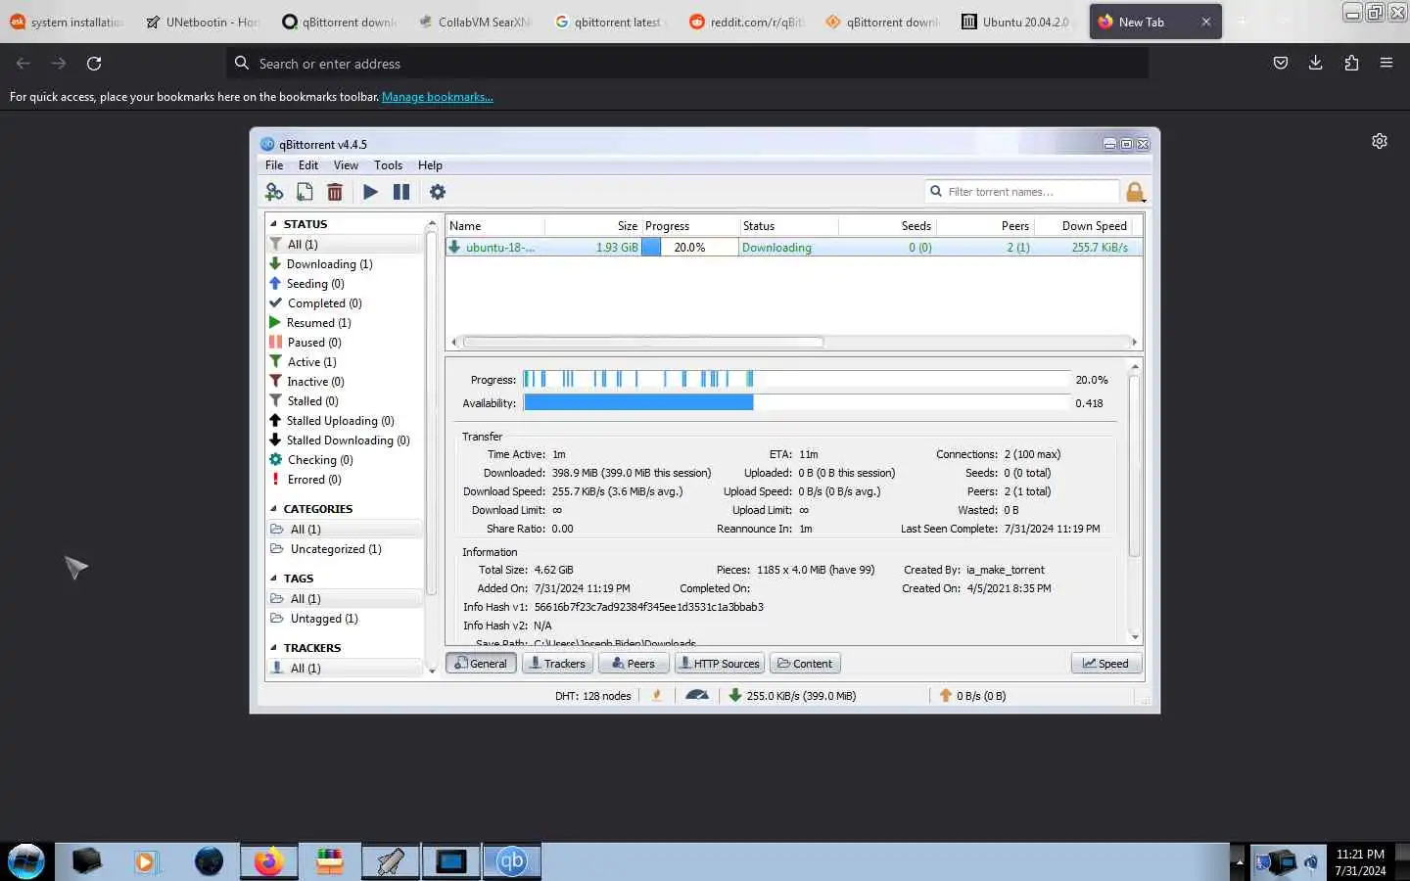Select the Checking (0) status filter
The height and width of the screenshot is (881, 1410).
point(310,460)
